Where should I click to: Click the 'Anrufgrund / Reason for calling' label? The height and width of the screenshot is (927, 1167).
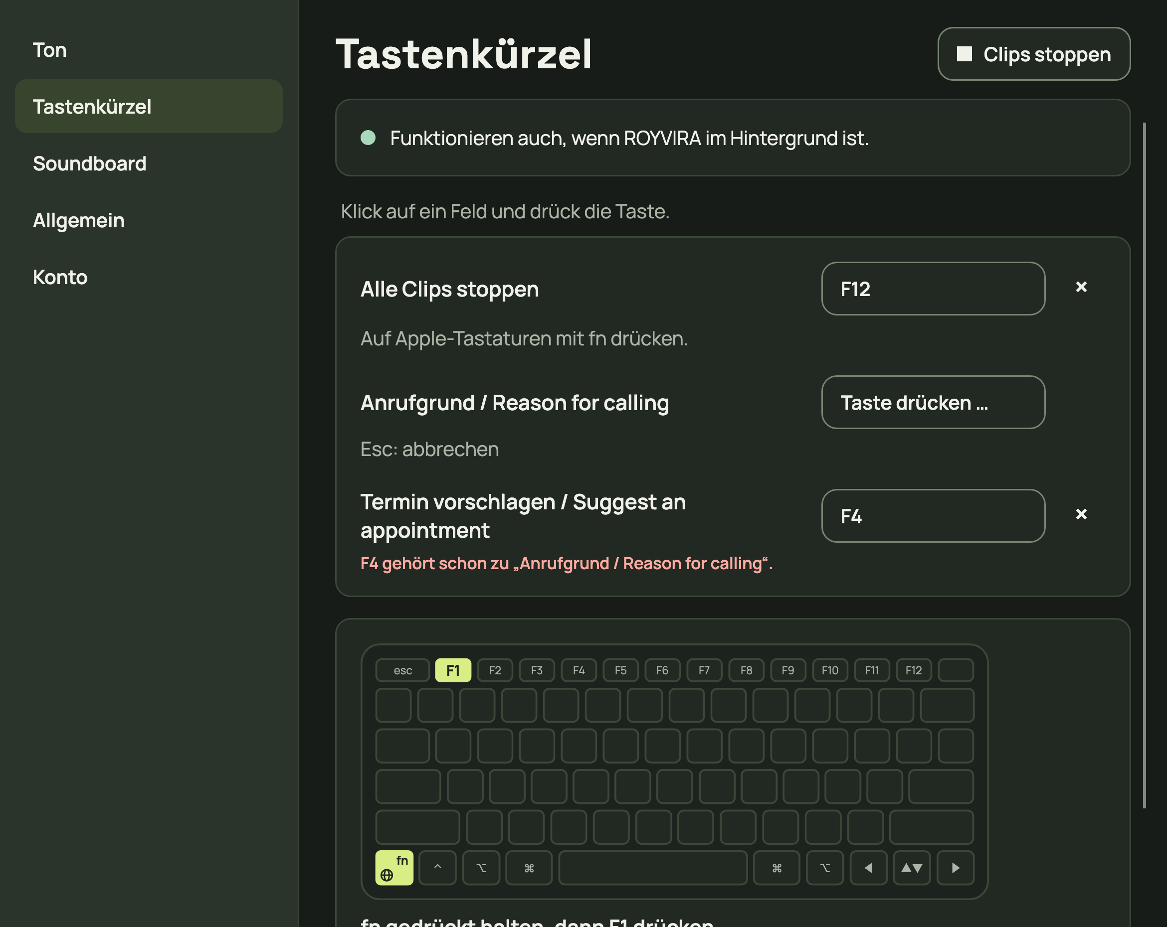[515, 403]
